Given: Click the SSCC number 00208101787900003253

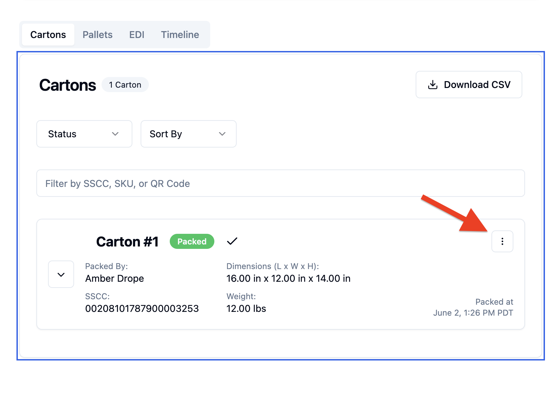Looking at the screenshot, I should point(142,308).
